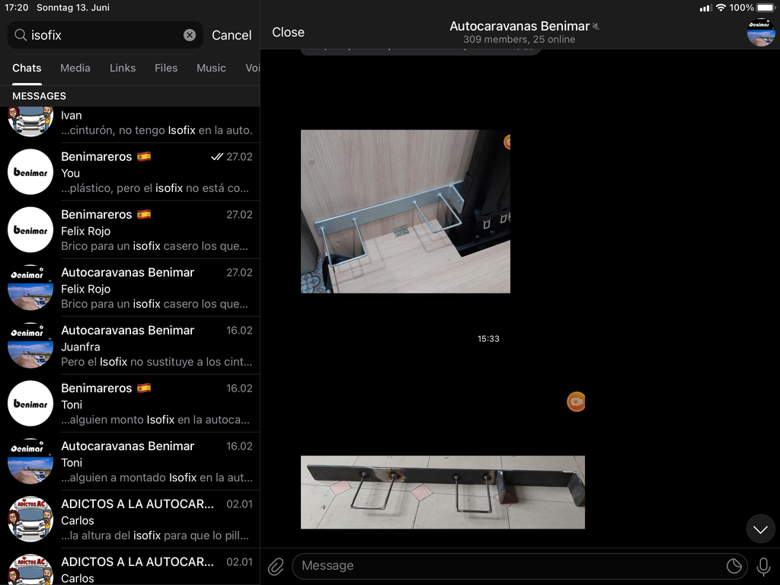Tap Benimareros avatar in 'You' result
This screenshot has width=780, height=585.
[30, 171]
